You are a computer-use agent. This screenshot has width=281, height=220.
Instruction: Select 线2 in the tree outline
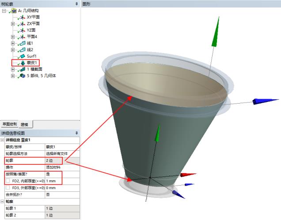tap(30, 50)
